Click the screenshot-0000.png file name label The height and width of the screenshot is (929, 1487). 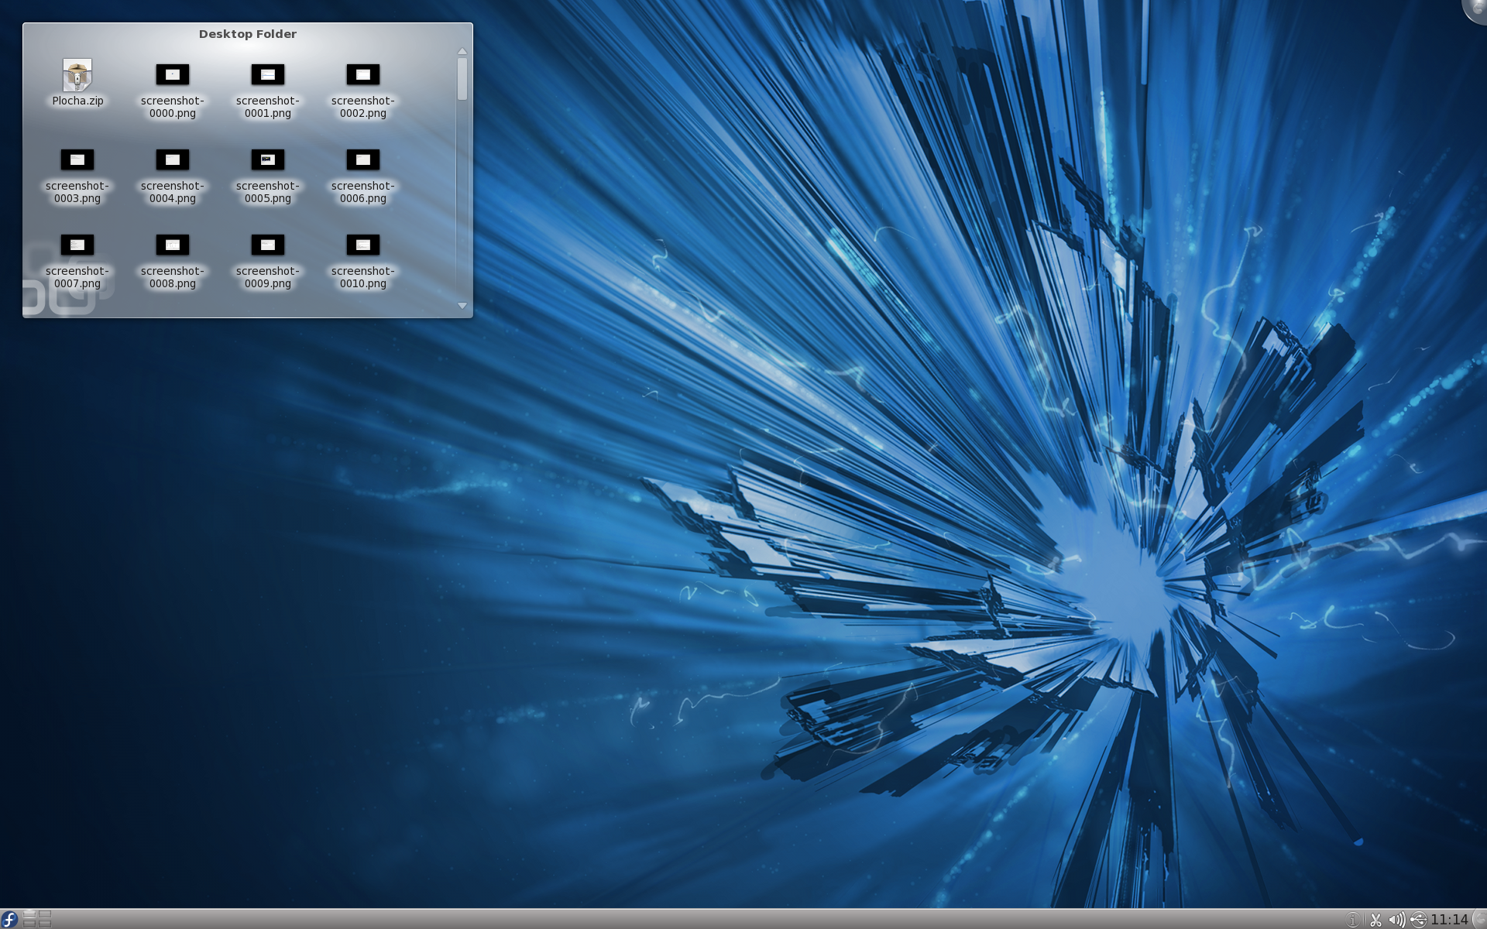pyautogui.click(x=173, y=107)
